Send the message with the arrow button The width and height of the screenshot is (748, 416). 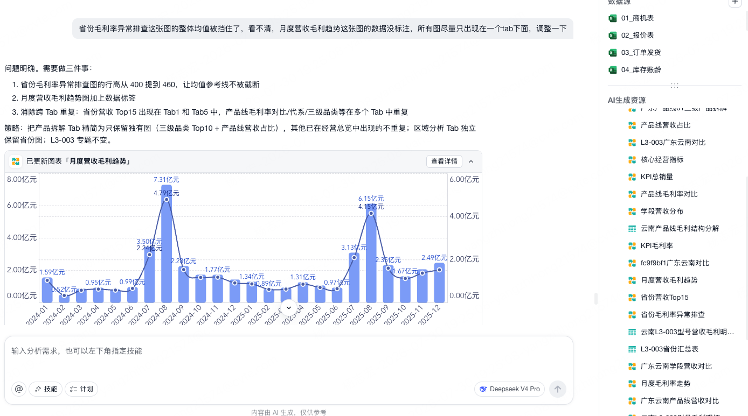(x=558, y=389)
